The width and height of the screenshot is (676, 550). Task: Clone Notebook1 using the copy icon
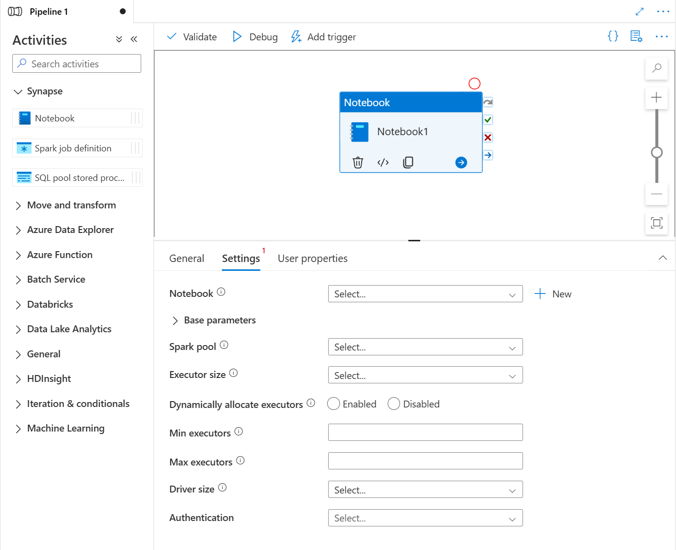[x=408, y=162]
